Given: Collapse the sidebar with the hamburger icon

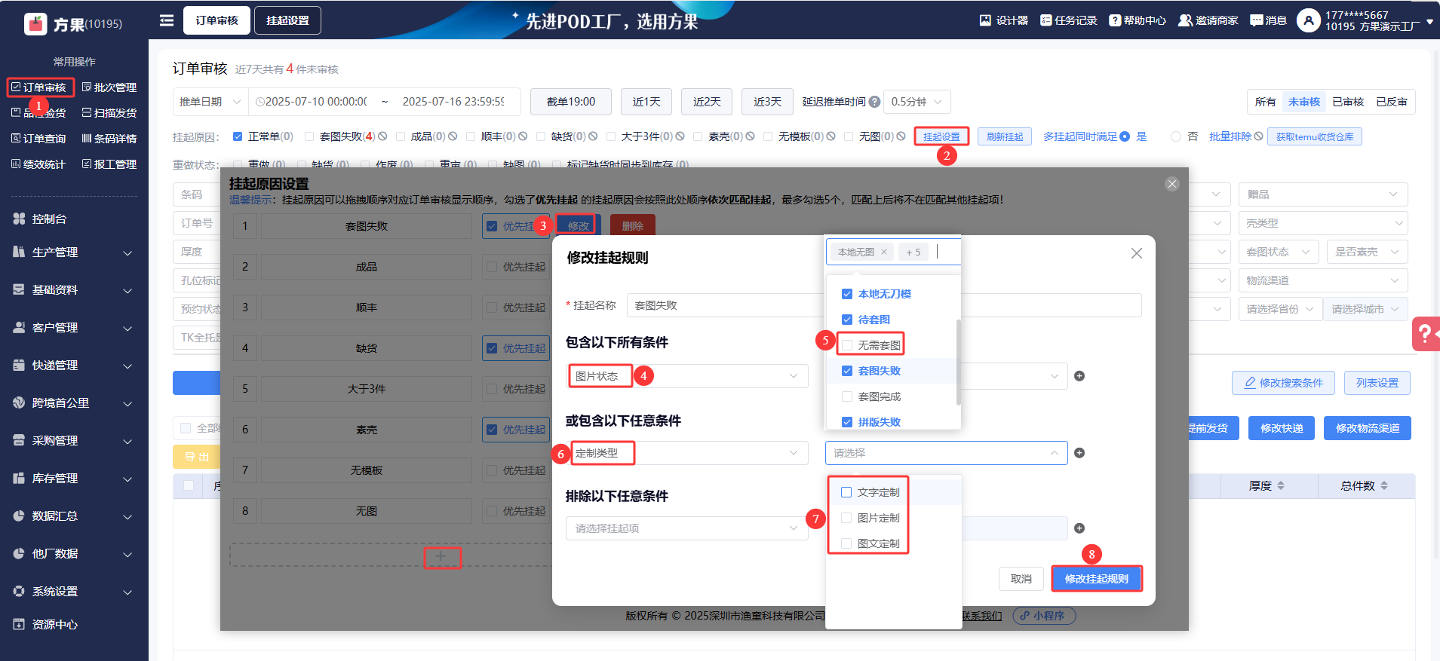Looking at the screenshot, I should (167, 20).
